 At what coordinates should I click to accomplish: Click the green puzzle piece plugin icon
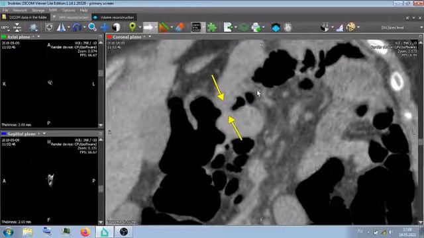point(212,27)
